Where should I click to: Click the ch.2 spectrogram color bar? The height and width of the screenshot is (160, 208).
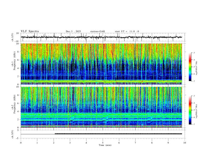click(190, 110)
